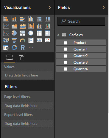This screenshot has width=109, height=138.
Task: Insert an R script visual
Action: [x=23, y=47]
